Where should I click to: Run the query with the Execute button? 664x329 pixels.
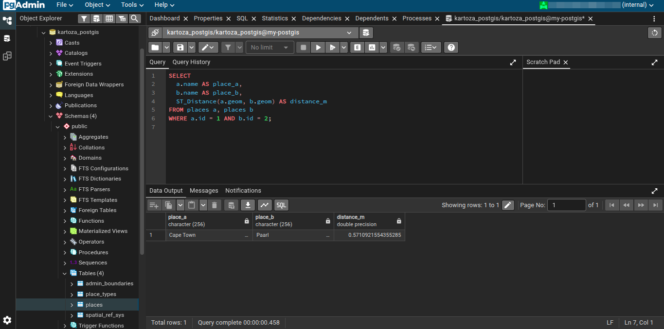click(x=318, y=48)
